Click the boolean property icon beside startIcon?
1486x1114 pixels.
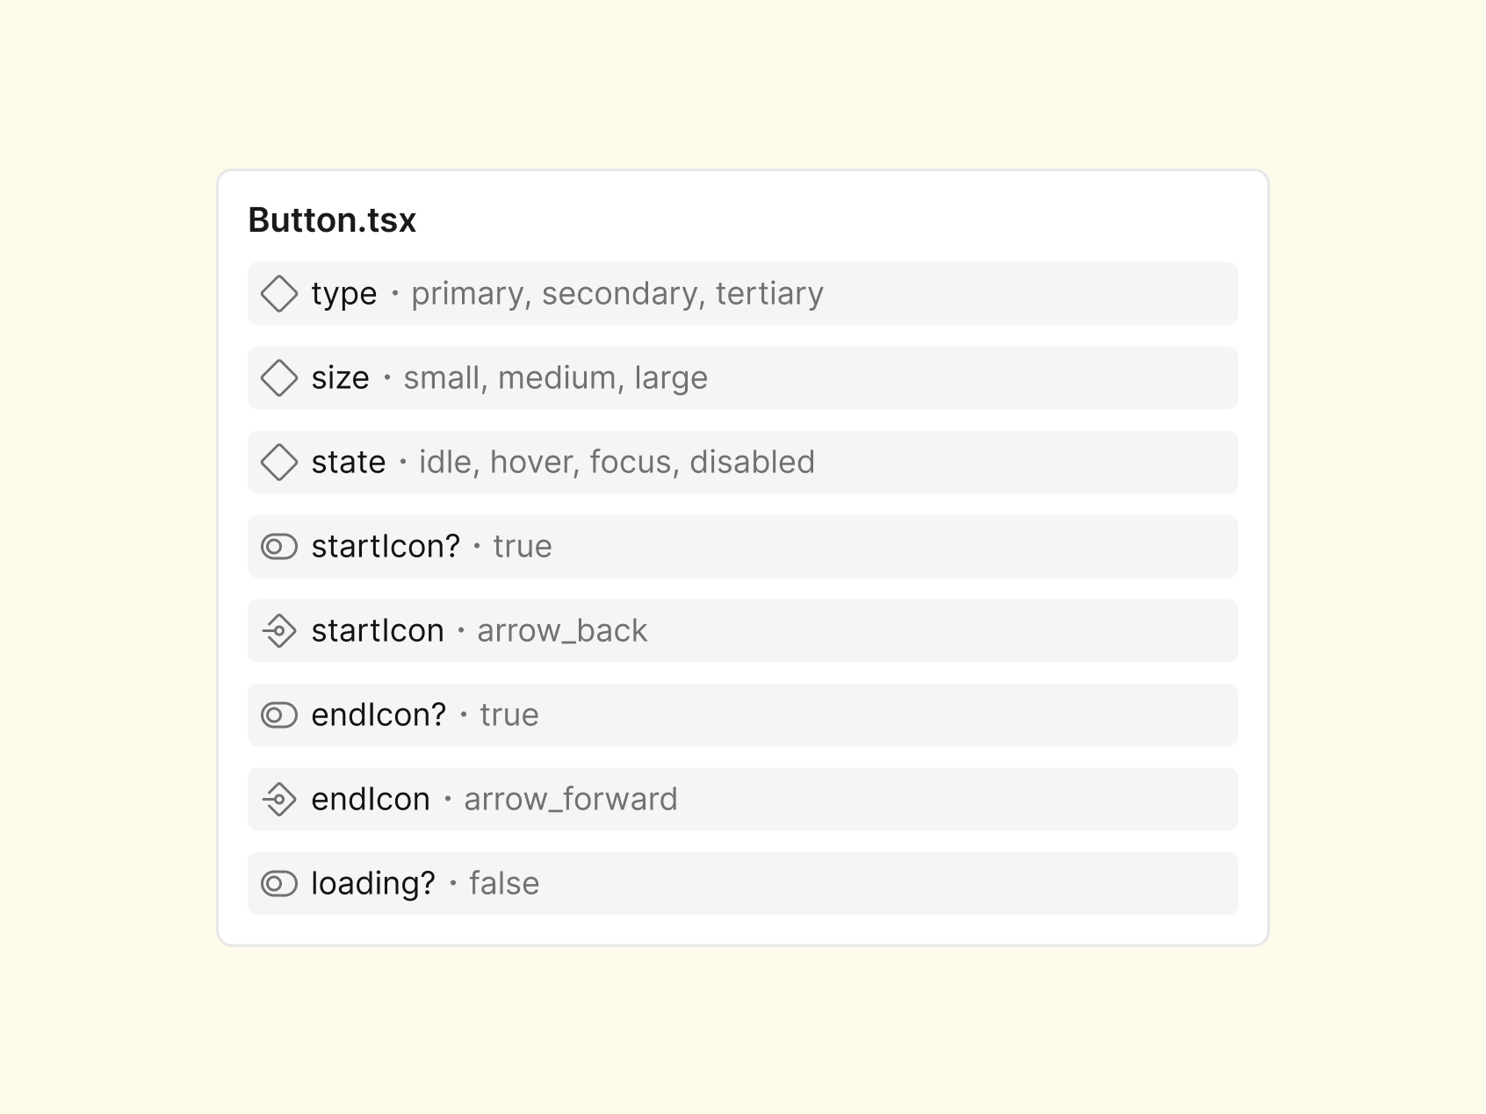coord(278,546)
